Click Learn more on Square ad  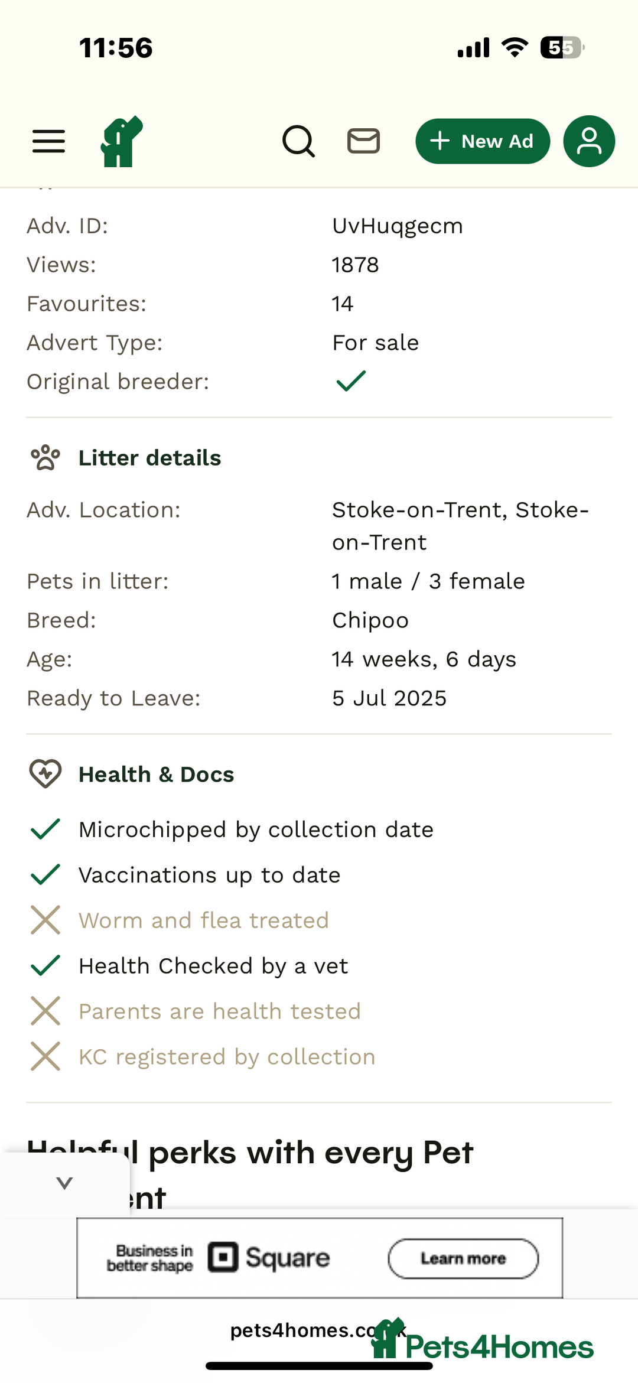click(463, 1258)
